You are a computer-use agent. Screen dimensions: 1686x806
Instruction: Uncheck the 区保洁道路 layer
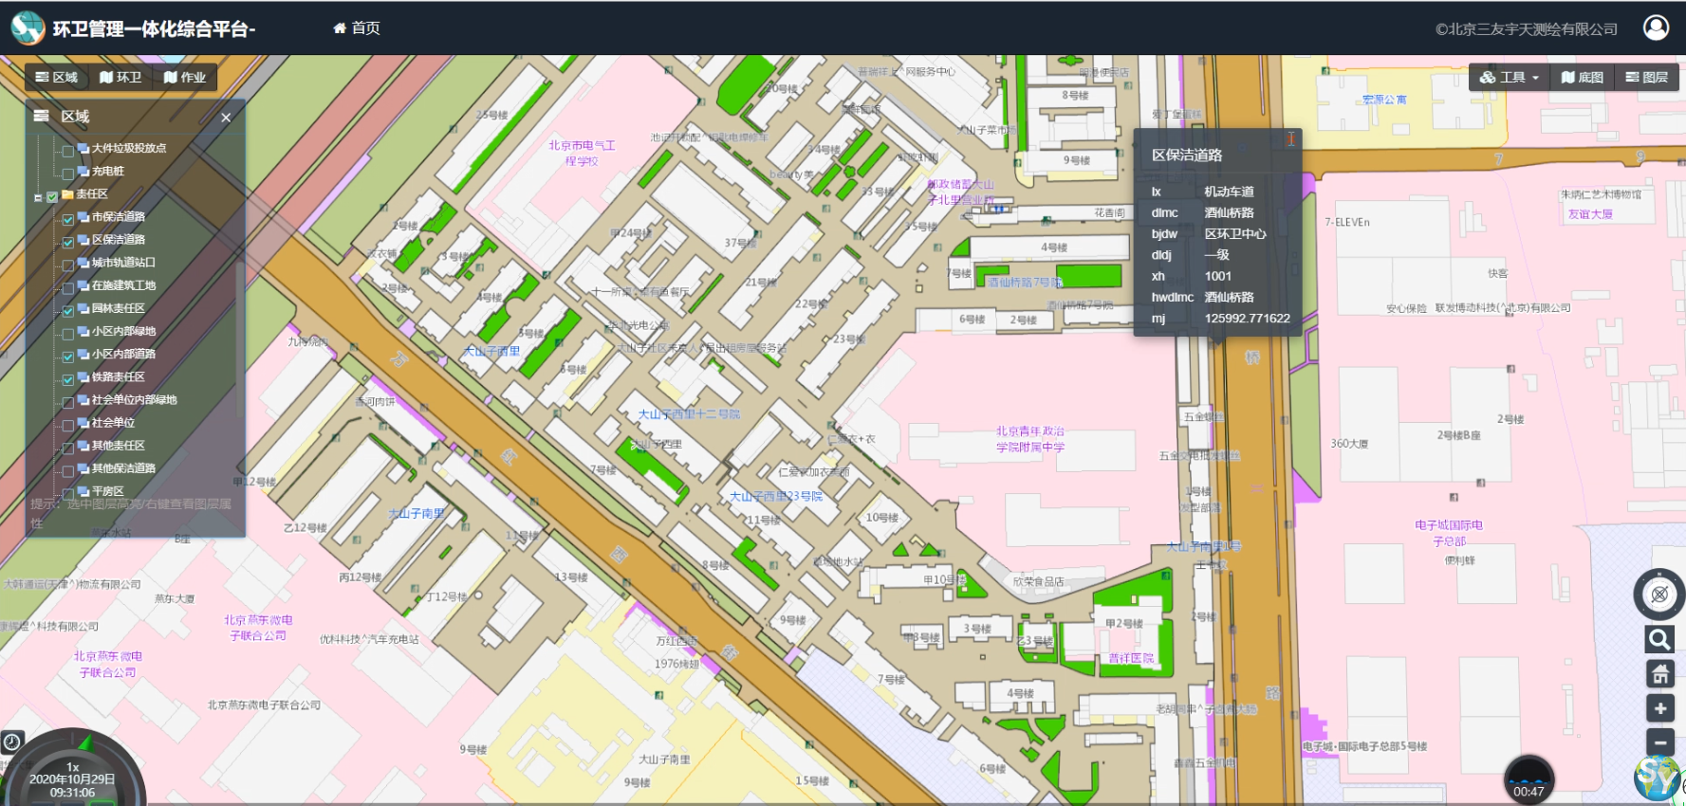click(68, 242)
